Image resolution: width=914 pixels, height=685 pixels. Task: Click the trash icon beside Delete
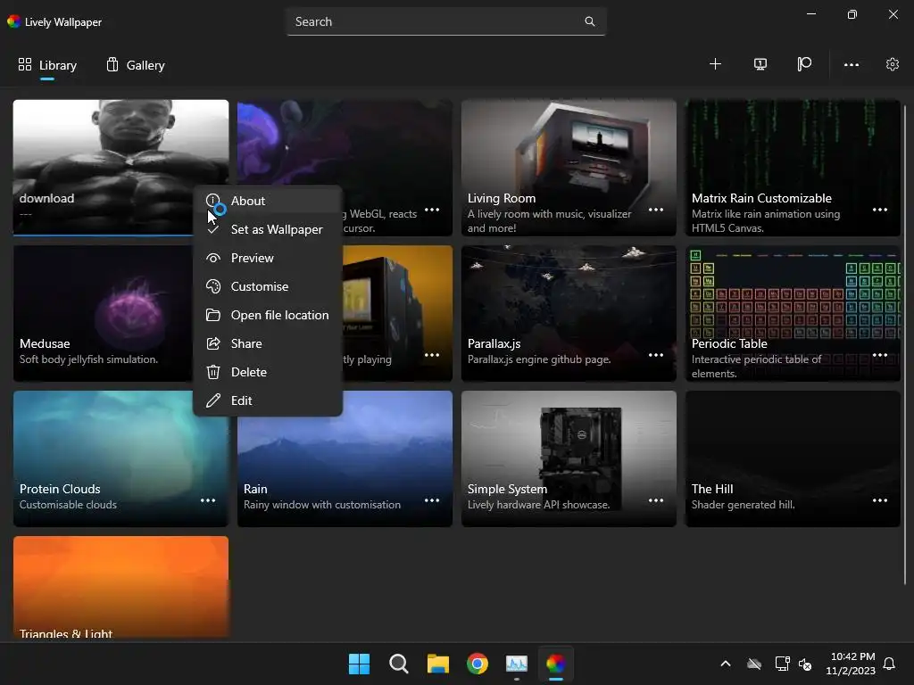[213, 372]
